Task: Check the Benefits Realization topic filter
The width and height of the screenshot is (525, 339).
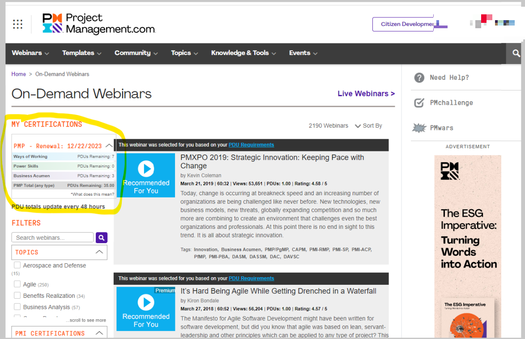Action: click(17, 296)
